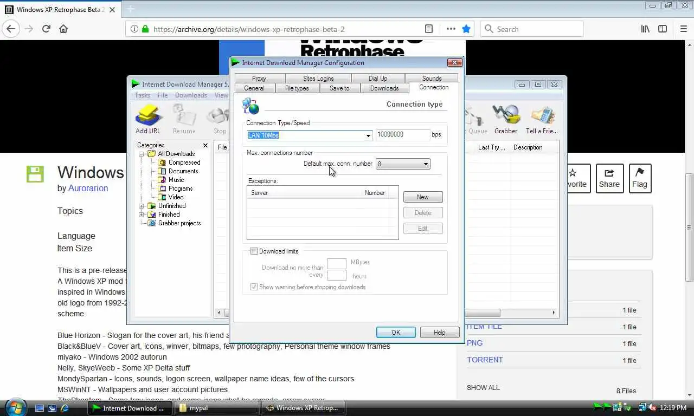Click the Stop toolbar icon in IDM

pos(220,119)
